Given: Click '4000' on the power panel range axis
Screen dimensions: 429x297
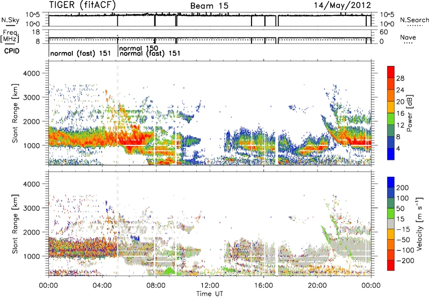Looking at the screenshot, I should (x=32, y=73).
